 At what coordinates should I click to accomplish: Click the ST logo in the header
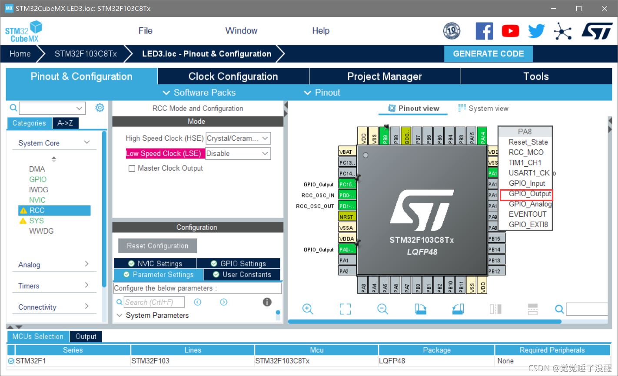click(597, 31)
